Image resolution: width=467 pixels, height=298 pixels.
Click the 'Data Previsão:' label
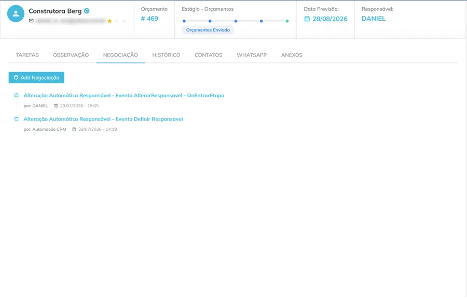click(321, 9)
